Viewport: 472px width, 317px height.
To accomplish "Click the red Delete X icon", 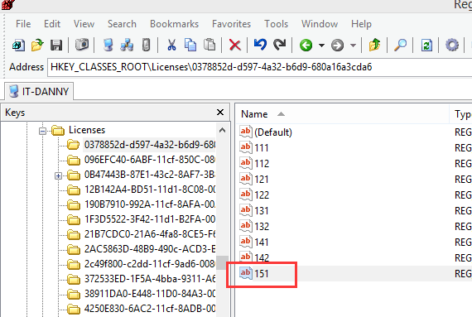I will pyautogui.click(x=235, y=46).
